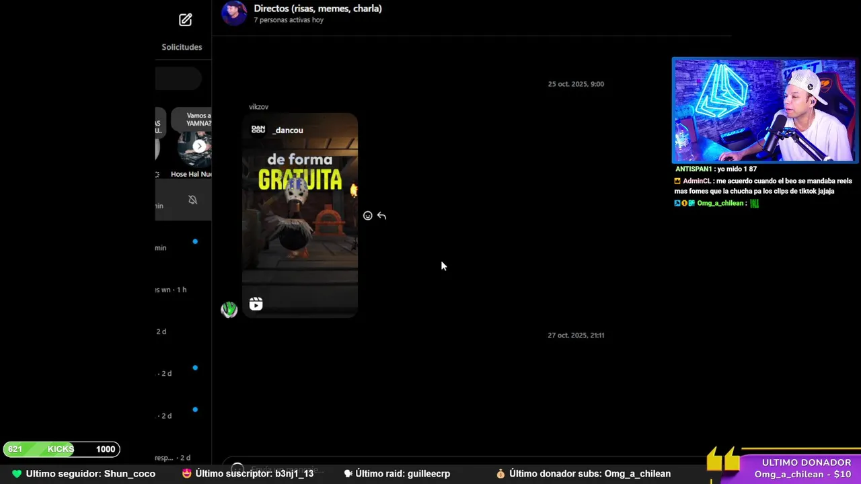Click Omg_a_chilean username in stream chat
This screenshot has height=484, width=861.
click(720, 203)
